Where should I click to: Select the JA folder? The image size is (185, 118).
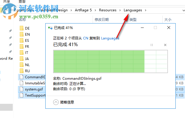coord(24,59)
